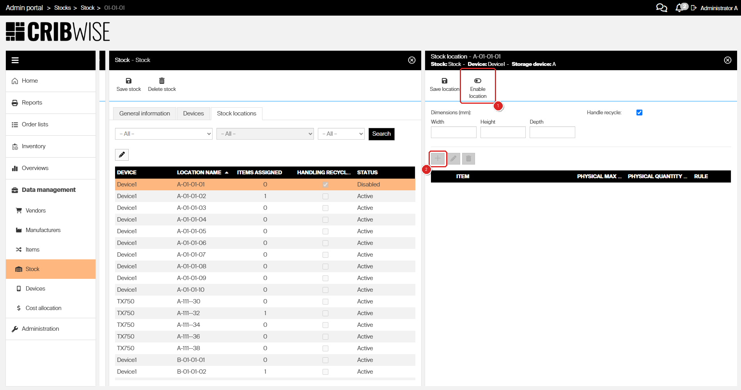Toggle recycle checkbox for A-111--36
This screenshot has height=390, width=741.
pyautogui.click(x=325, y=337)
